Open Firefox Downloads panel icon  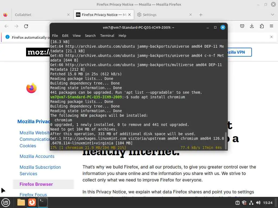pyautogui.click(x=252, y=26)
